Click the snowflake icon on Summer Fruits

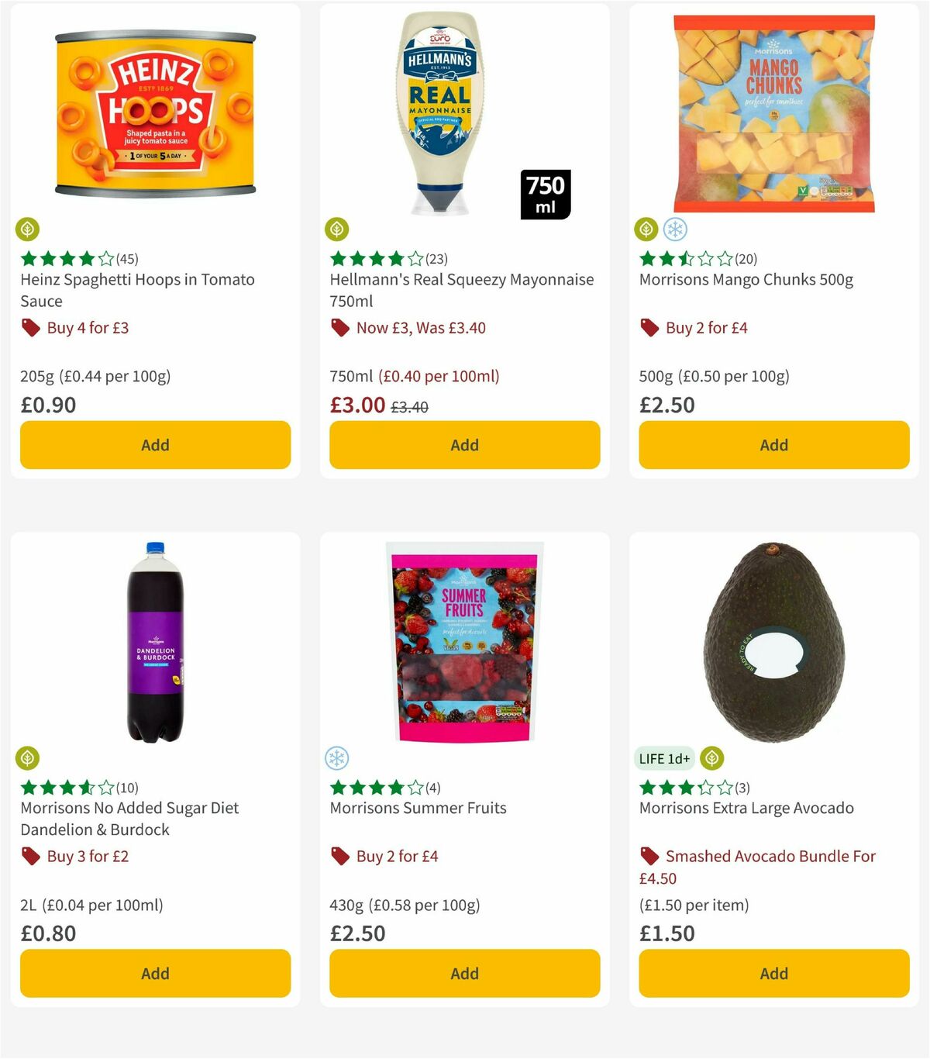click(337, 758)
